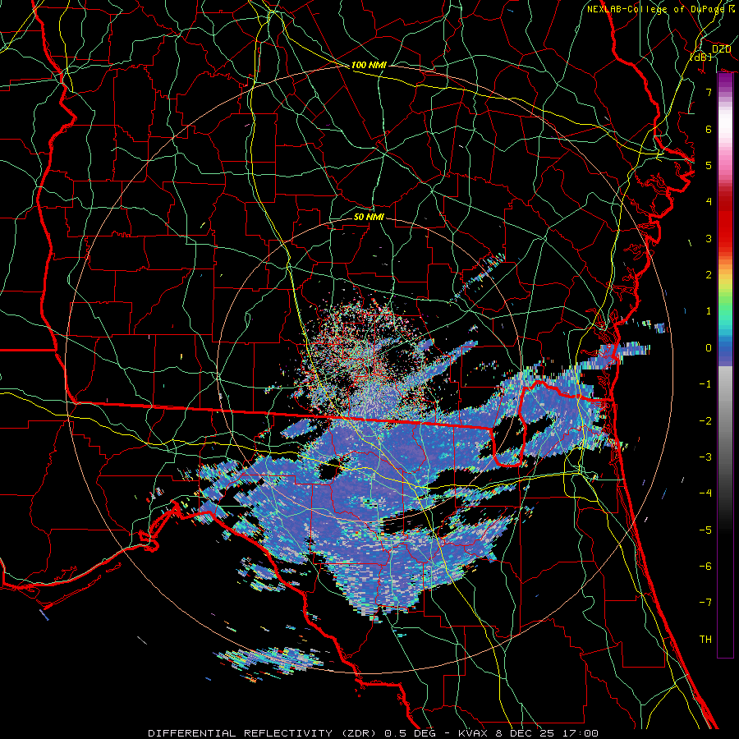Click the 7 value on the legend

(x=709, y=92)
